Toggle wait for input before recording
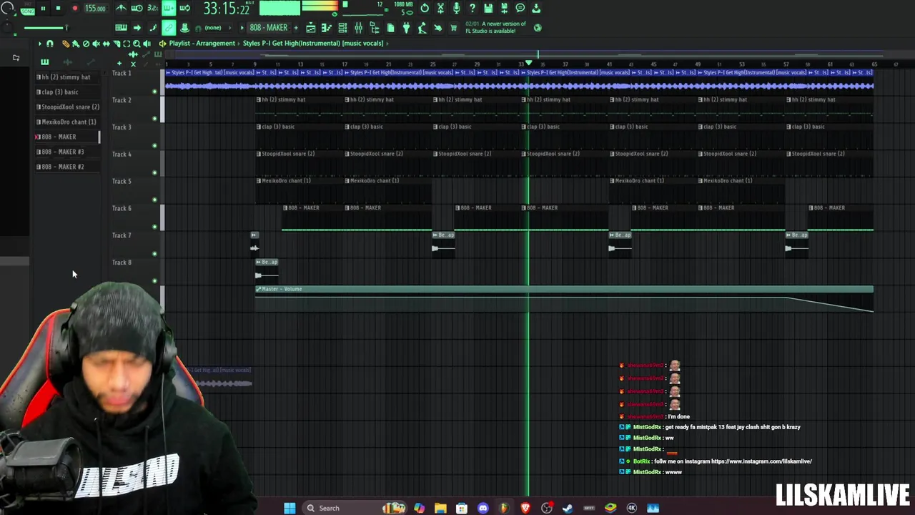Screen dimensions: 915x515 click(137, 9)
